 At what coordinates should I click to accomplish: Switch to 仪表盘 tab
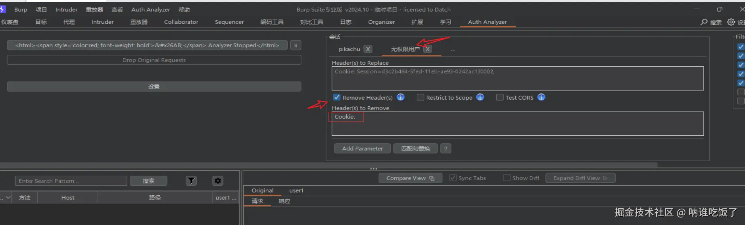click(10, 22)
